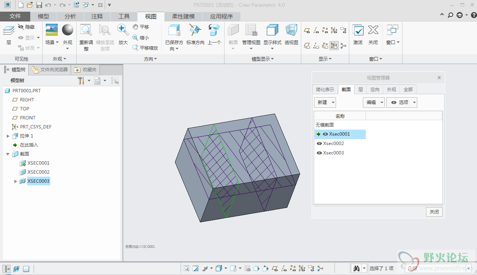This screenshot has height=275, width=477.
Task: Switch to the 模型 ribbon tab
Action: tap(43, 17)
